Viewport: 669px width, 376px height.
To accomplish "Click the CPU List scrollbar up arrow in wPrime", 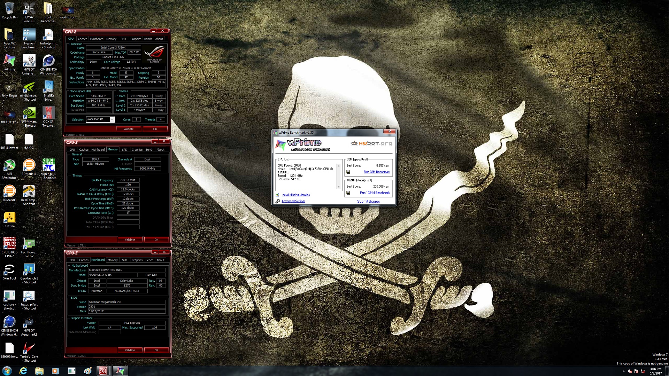I will pos(338,166).
